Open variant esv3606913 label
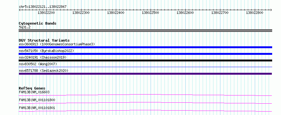Screen dimensions: 281x115 [57, 44]
